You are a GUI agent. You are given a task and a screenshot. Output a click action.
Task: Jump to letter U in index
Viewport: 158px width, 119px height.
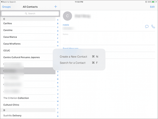point(58,94)
